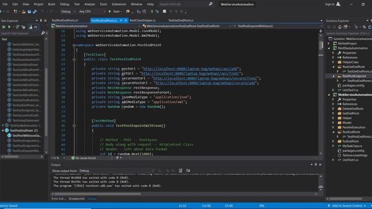This screenshot has width=372, height=209.
Task: Expand the MsTestProject node
Action: click(329, 44)
